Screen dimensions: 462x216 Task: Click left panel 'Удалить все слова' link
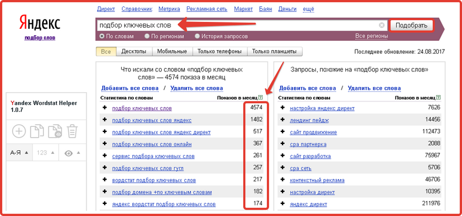tap(196, 88)
